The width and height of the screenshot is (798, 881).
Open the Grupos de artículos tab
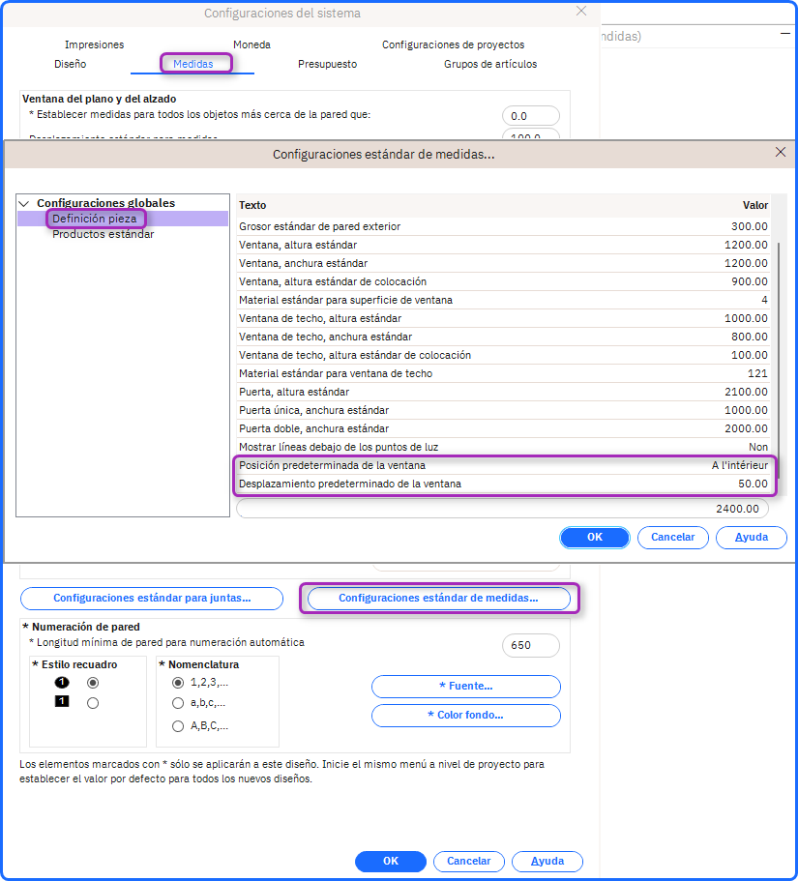pyautogui.click(x=490, y=64)
